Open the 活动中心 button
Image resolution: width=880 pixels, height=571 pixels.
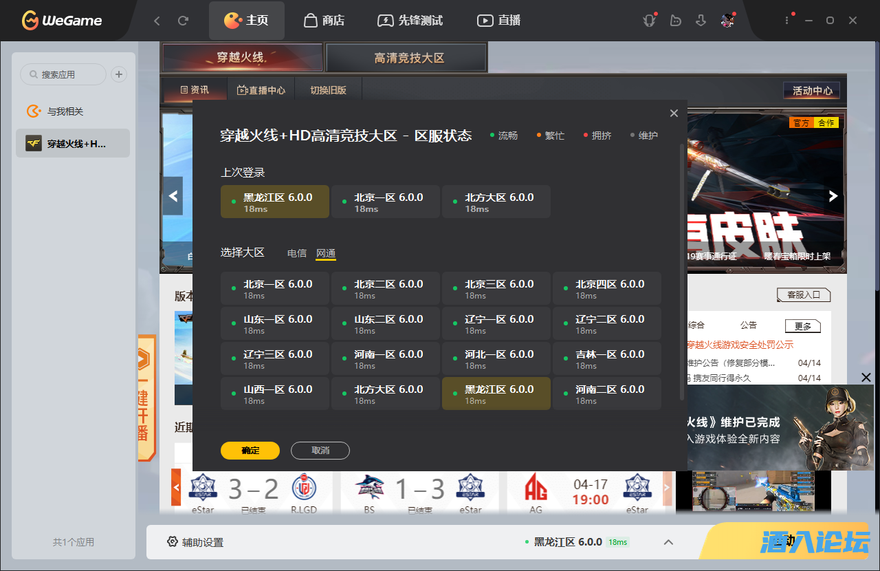tap(812, 90)
